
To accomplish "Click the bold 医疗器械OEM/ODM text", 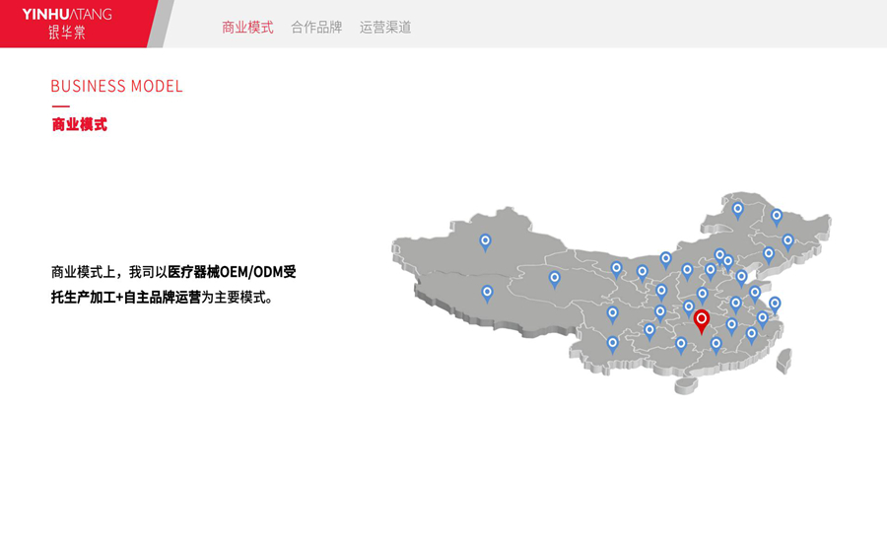I will pos(232,272).
